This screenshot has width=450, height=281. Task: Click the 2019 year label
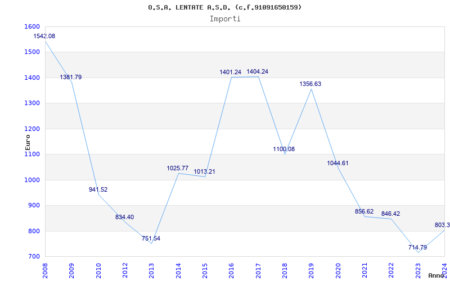click(312, 271)
